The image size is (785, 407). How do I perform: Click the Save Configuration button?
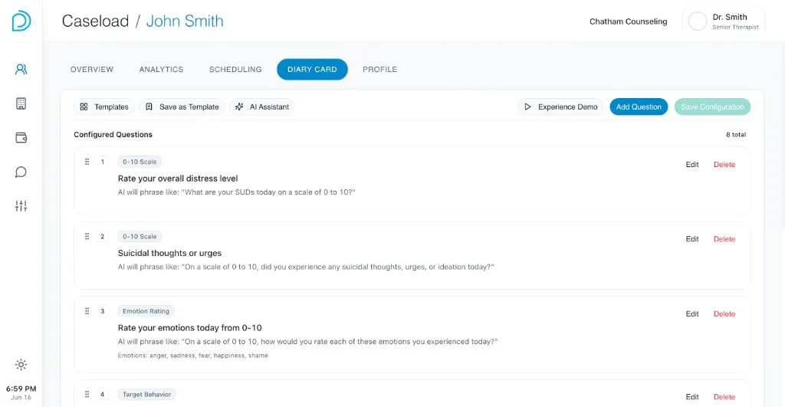[712, 107]
